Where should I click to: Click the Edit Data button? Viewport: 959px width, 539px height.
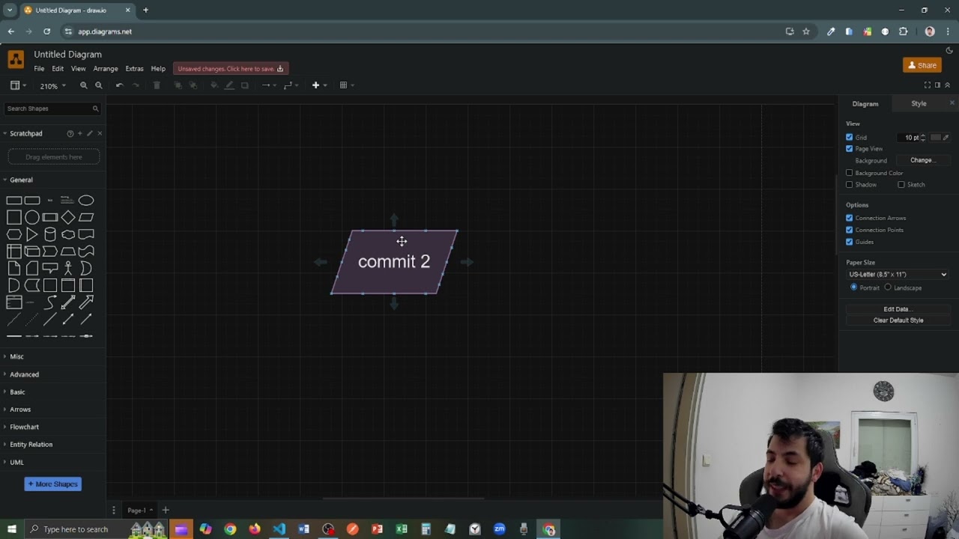[898, 309]
